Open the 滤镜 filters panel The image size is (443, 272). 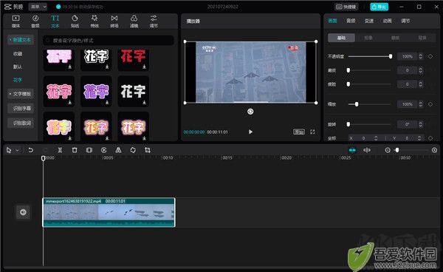pyautogui.click(x=134, y=21)
